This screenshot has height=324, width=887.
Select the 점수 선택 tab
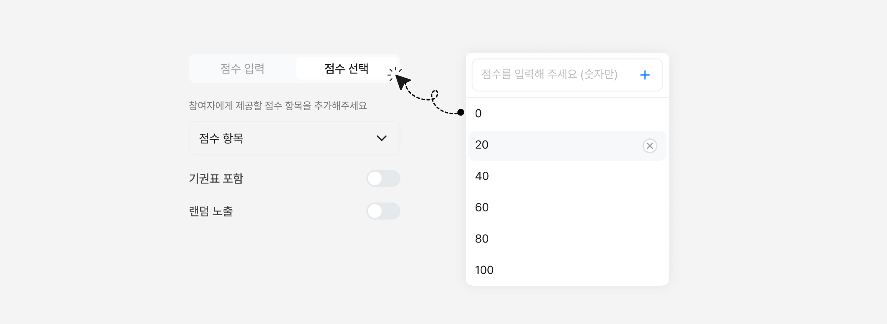(346, 68)
